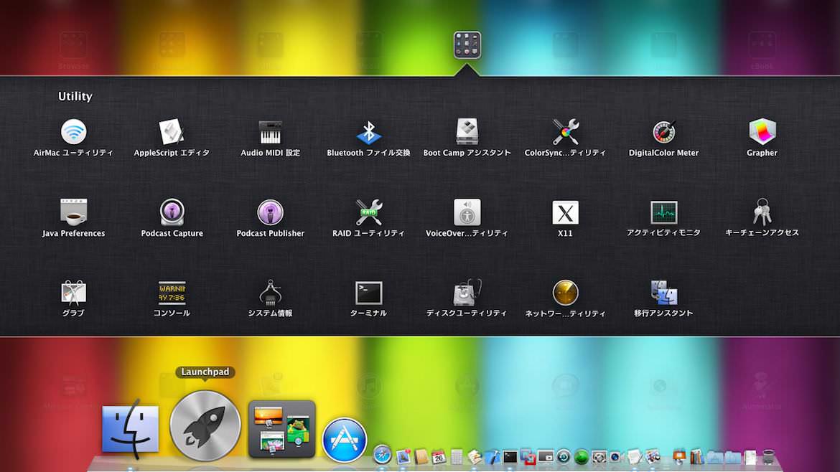Viewport: 840px width, 472px height.
Task: Open Mail stamp icon in Dock
Action: click(x=404, y=456)
